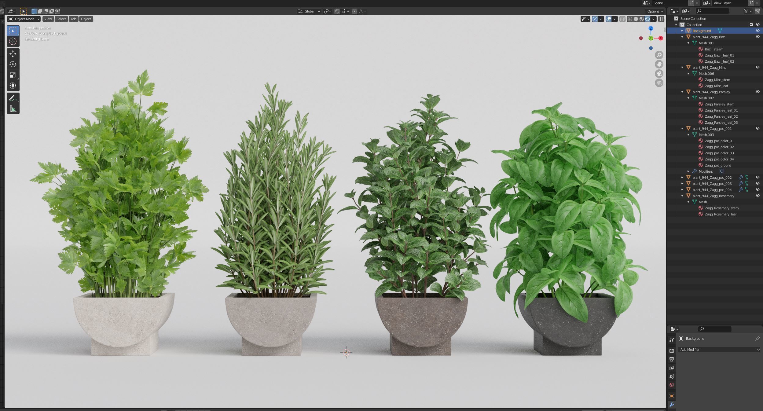Screen dimensions: 763x411
Task: Open the View menu
Action: tap(48, 19)
